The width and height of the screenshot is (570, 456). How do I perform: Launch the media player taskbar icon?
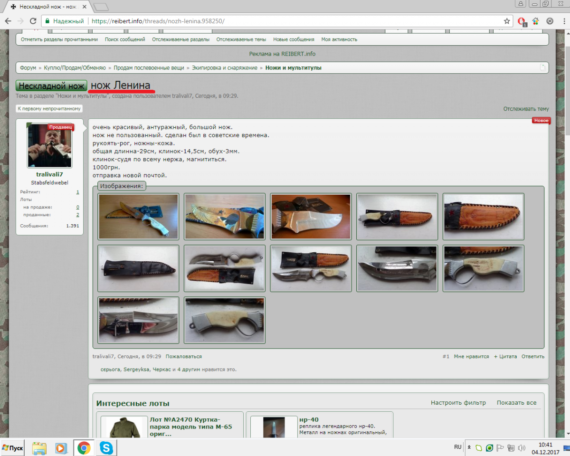(x=61, y=447)
